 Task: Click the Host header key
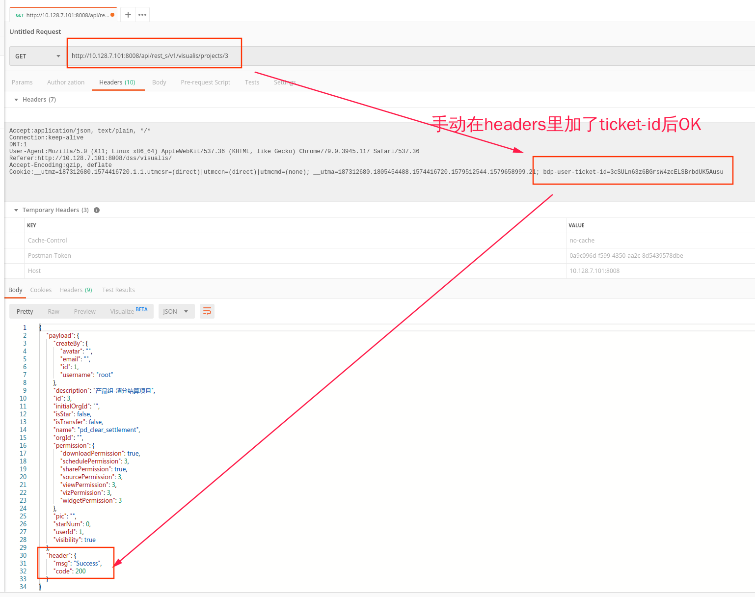[34, 271]
